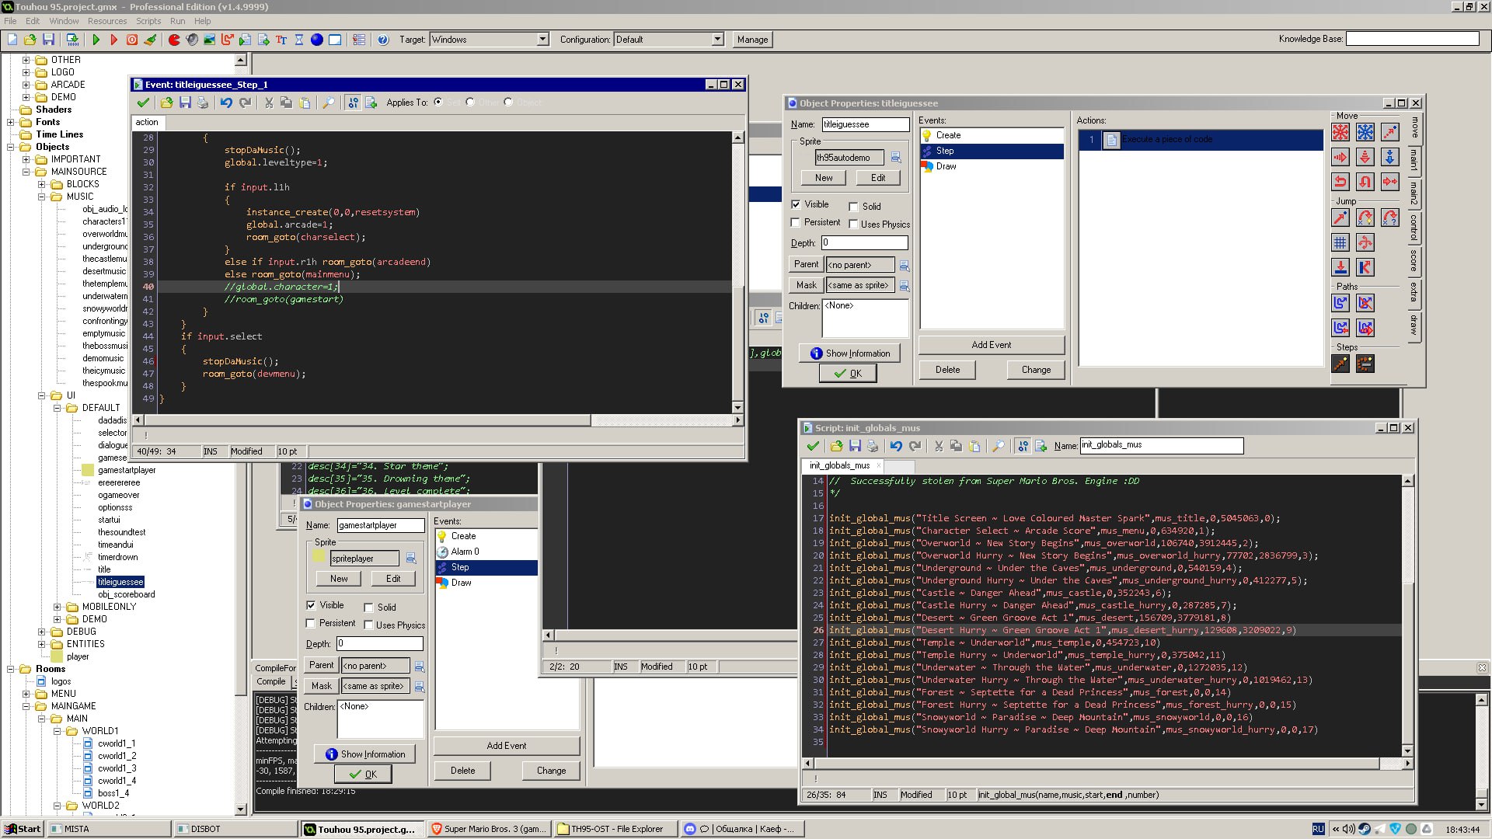Image resolution: width=1492 pixels, height=839 pixels.
Task: Enable Uses Physics for titleiguessee object
Action: point(853,225)
